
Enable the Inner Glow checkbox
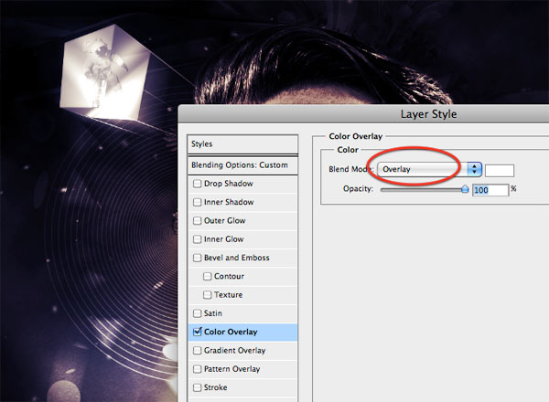tap(197, 239)
